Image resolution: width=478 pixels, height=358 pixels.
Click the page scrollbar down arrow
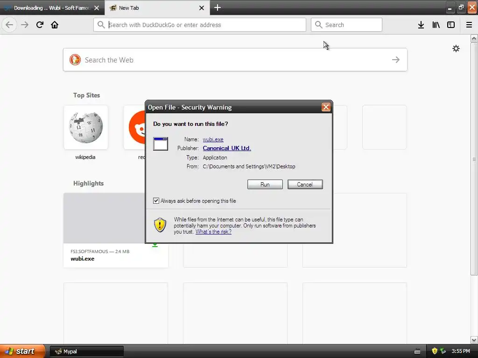click(474, 340)
